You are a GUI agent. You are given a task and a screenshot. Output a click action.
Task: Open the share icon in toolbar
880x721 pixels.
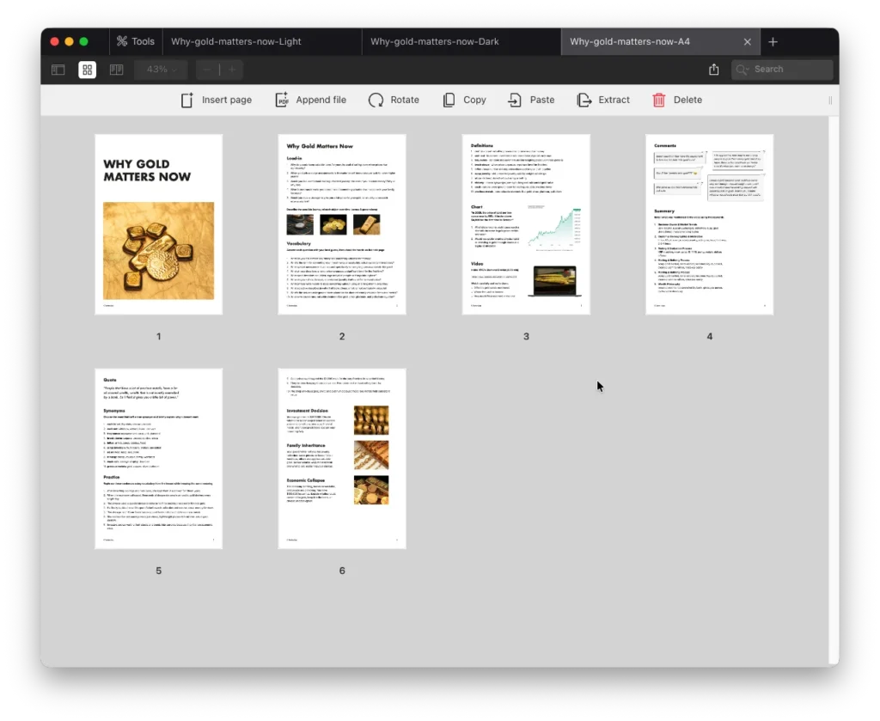tap(713, 70)
